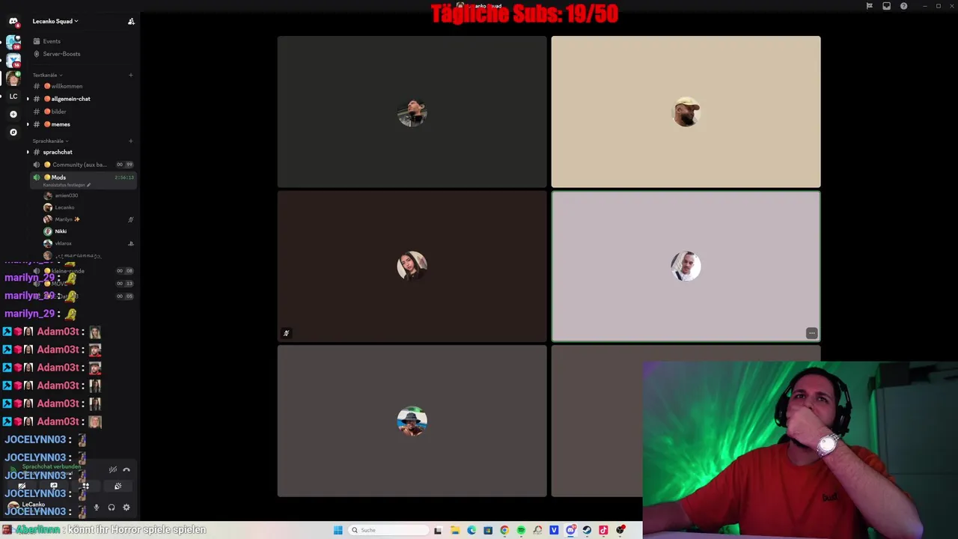Click the top-left video tile with the dark avatar
Screen dimensions: 958x539
pyautogui.click(x=412, y=112)
